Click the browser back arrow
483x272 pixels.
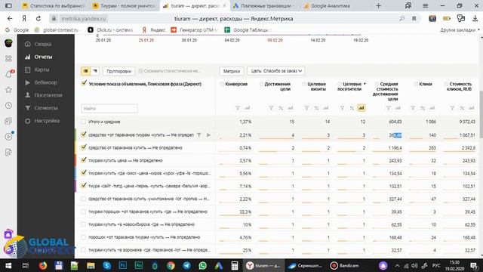tap(10, 18)
